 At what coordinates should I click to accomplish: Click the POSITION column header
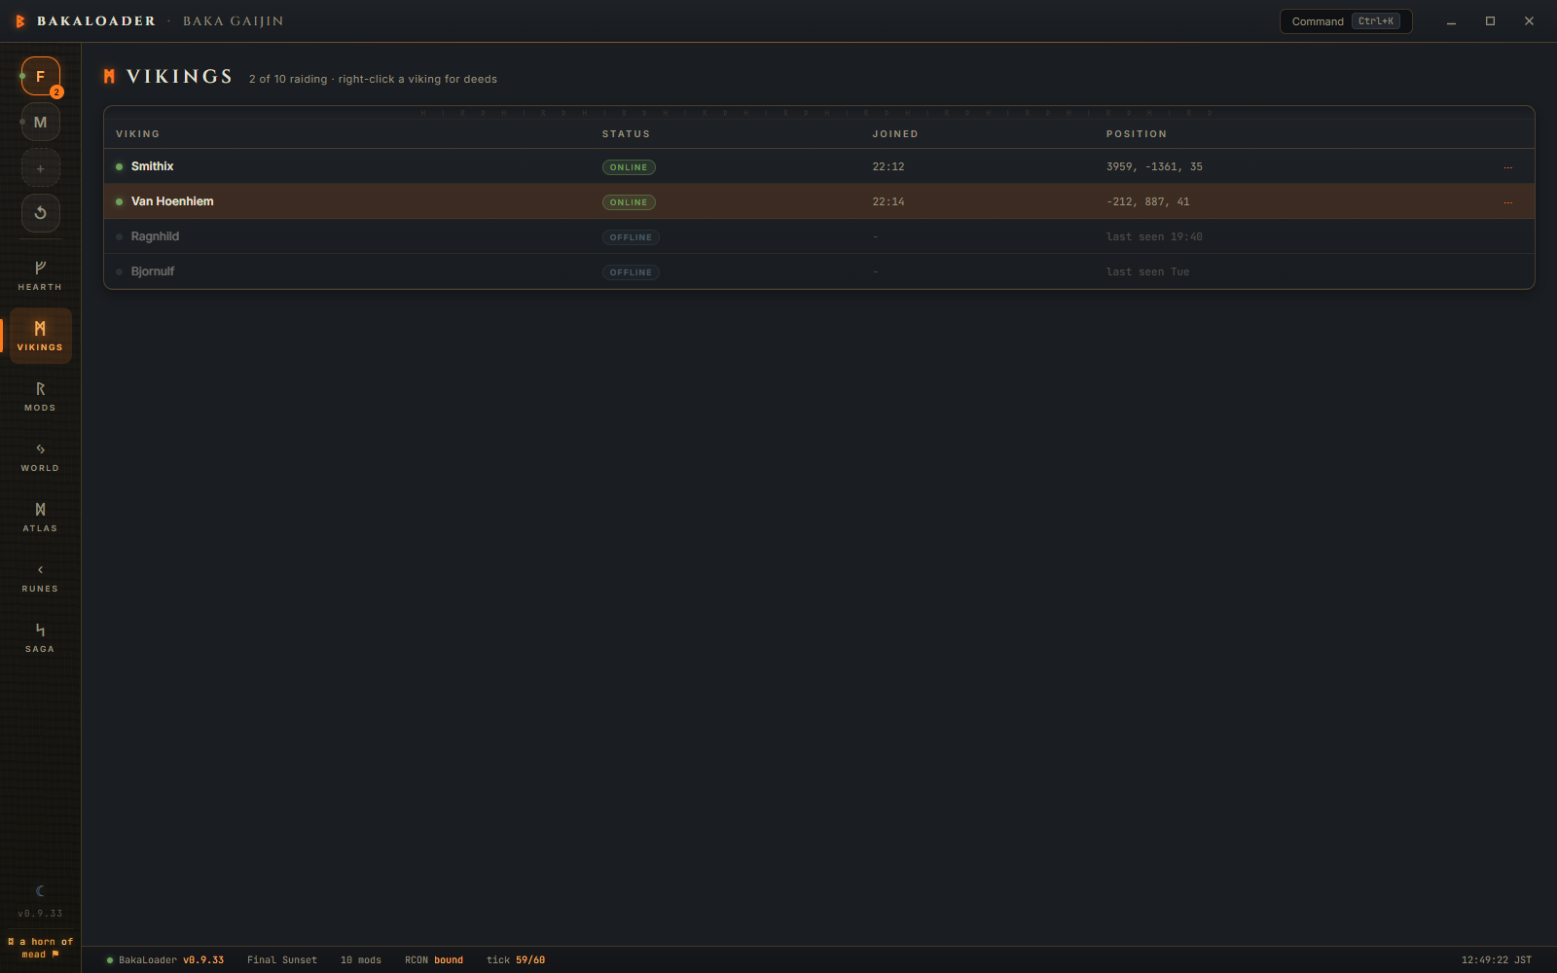(x=1137, y=134)
